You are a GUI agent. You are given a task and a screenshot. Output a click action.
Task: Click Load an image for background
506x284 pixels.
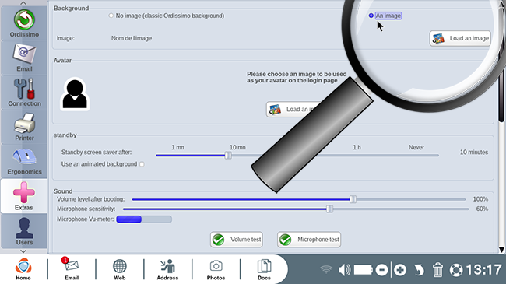point(460,38)
